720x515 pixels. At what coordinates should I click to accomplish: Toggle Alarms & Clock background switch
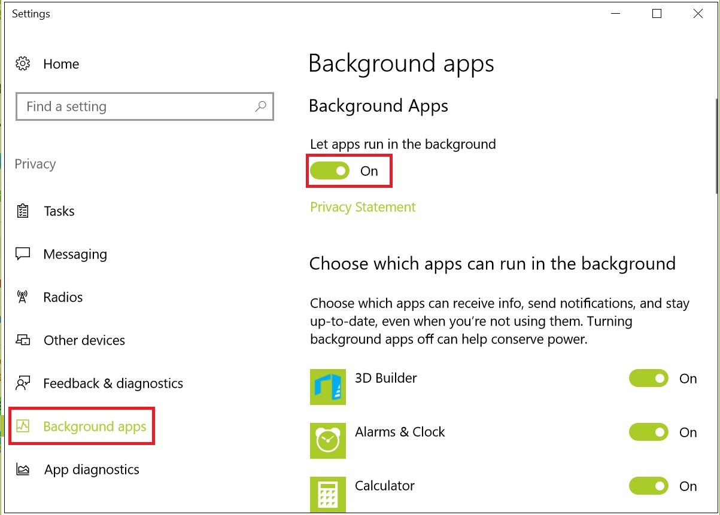(x=649, y=432)
